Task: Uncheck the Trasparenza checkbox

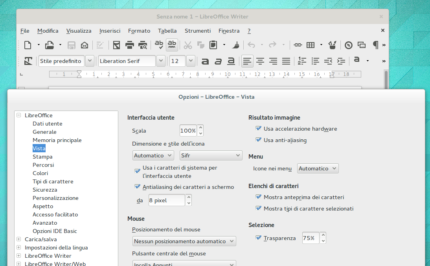Action: point(258,238)
